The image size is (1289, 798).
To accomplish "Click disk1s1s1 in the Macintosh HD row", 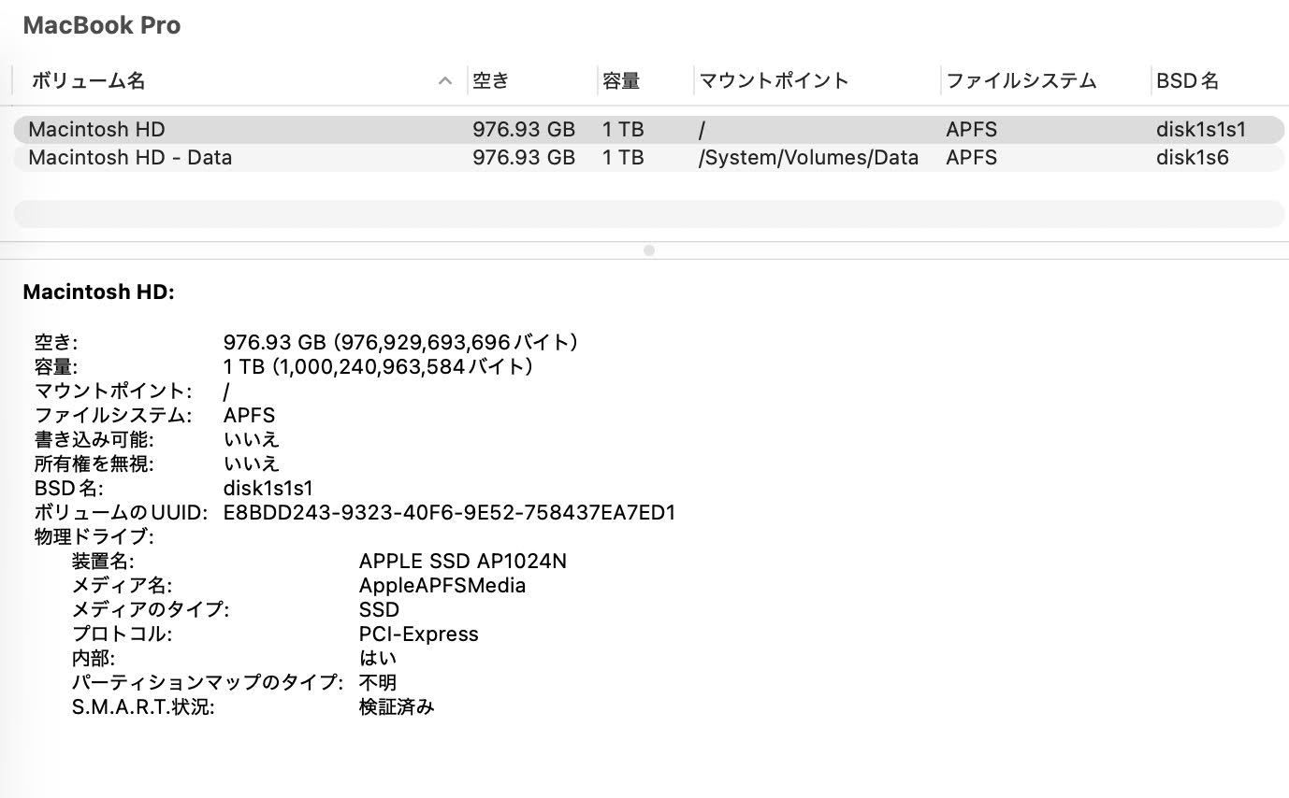I will click(1202, 129).
